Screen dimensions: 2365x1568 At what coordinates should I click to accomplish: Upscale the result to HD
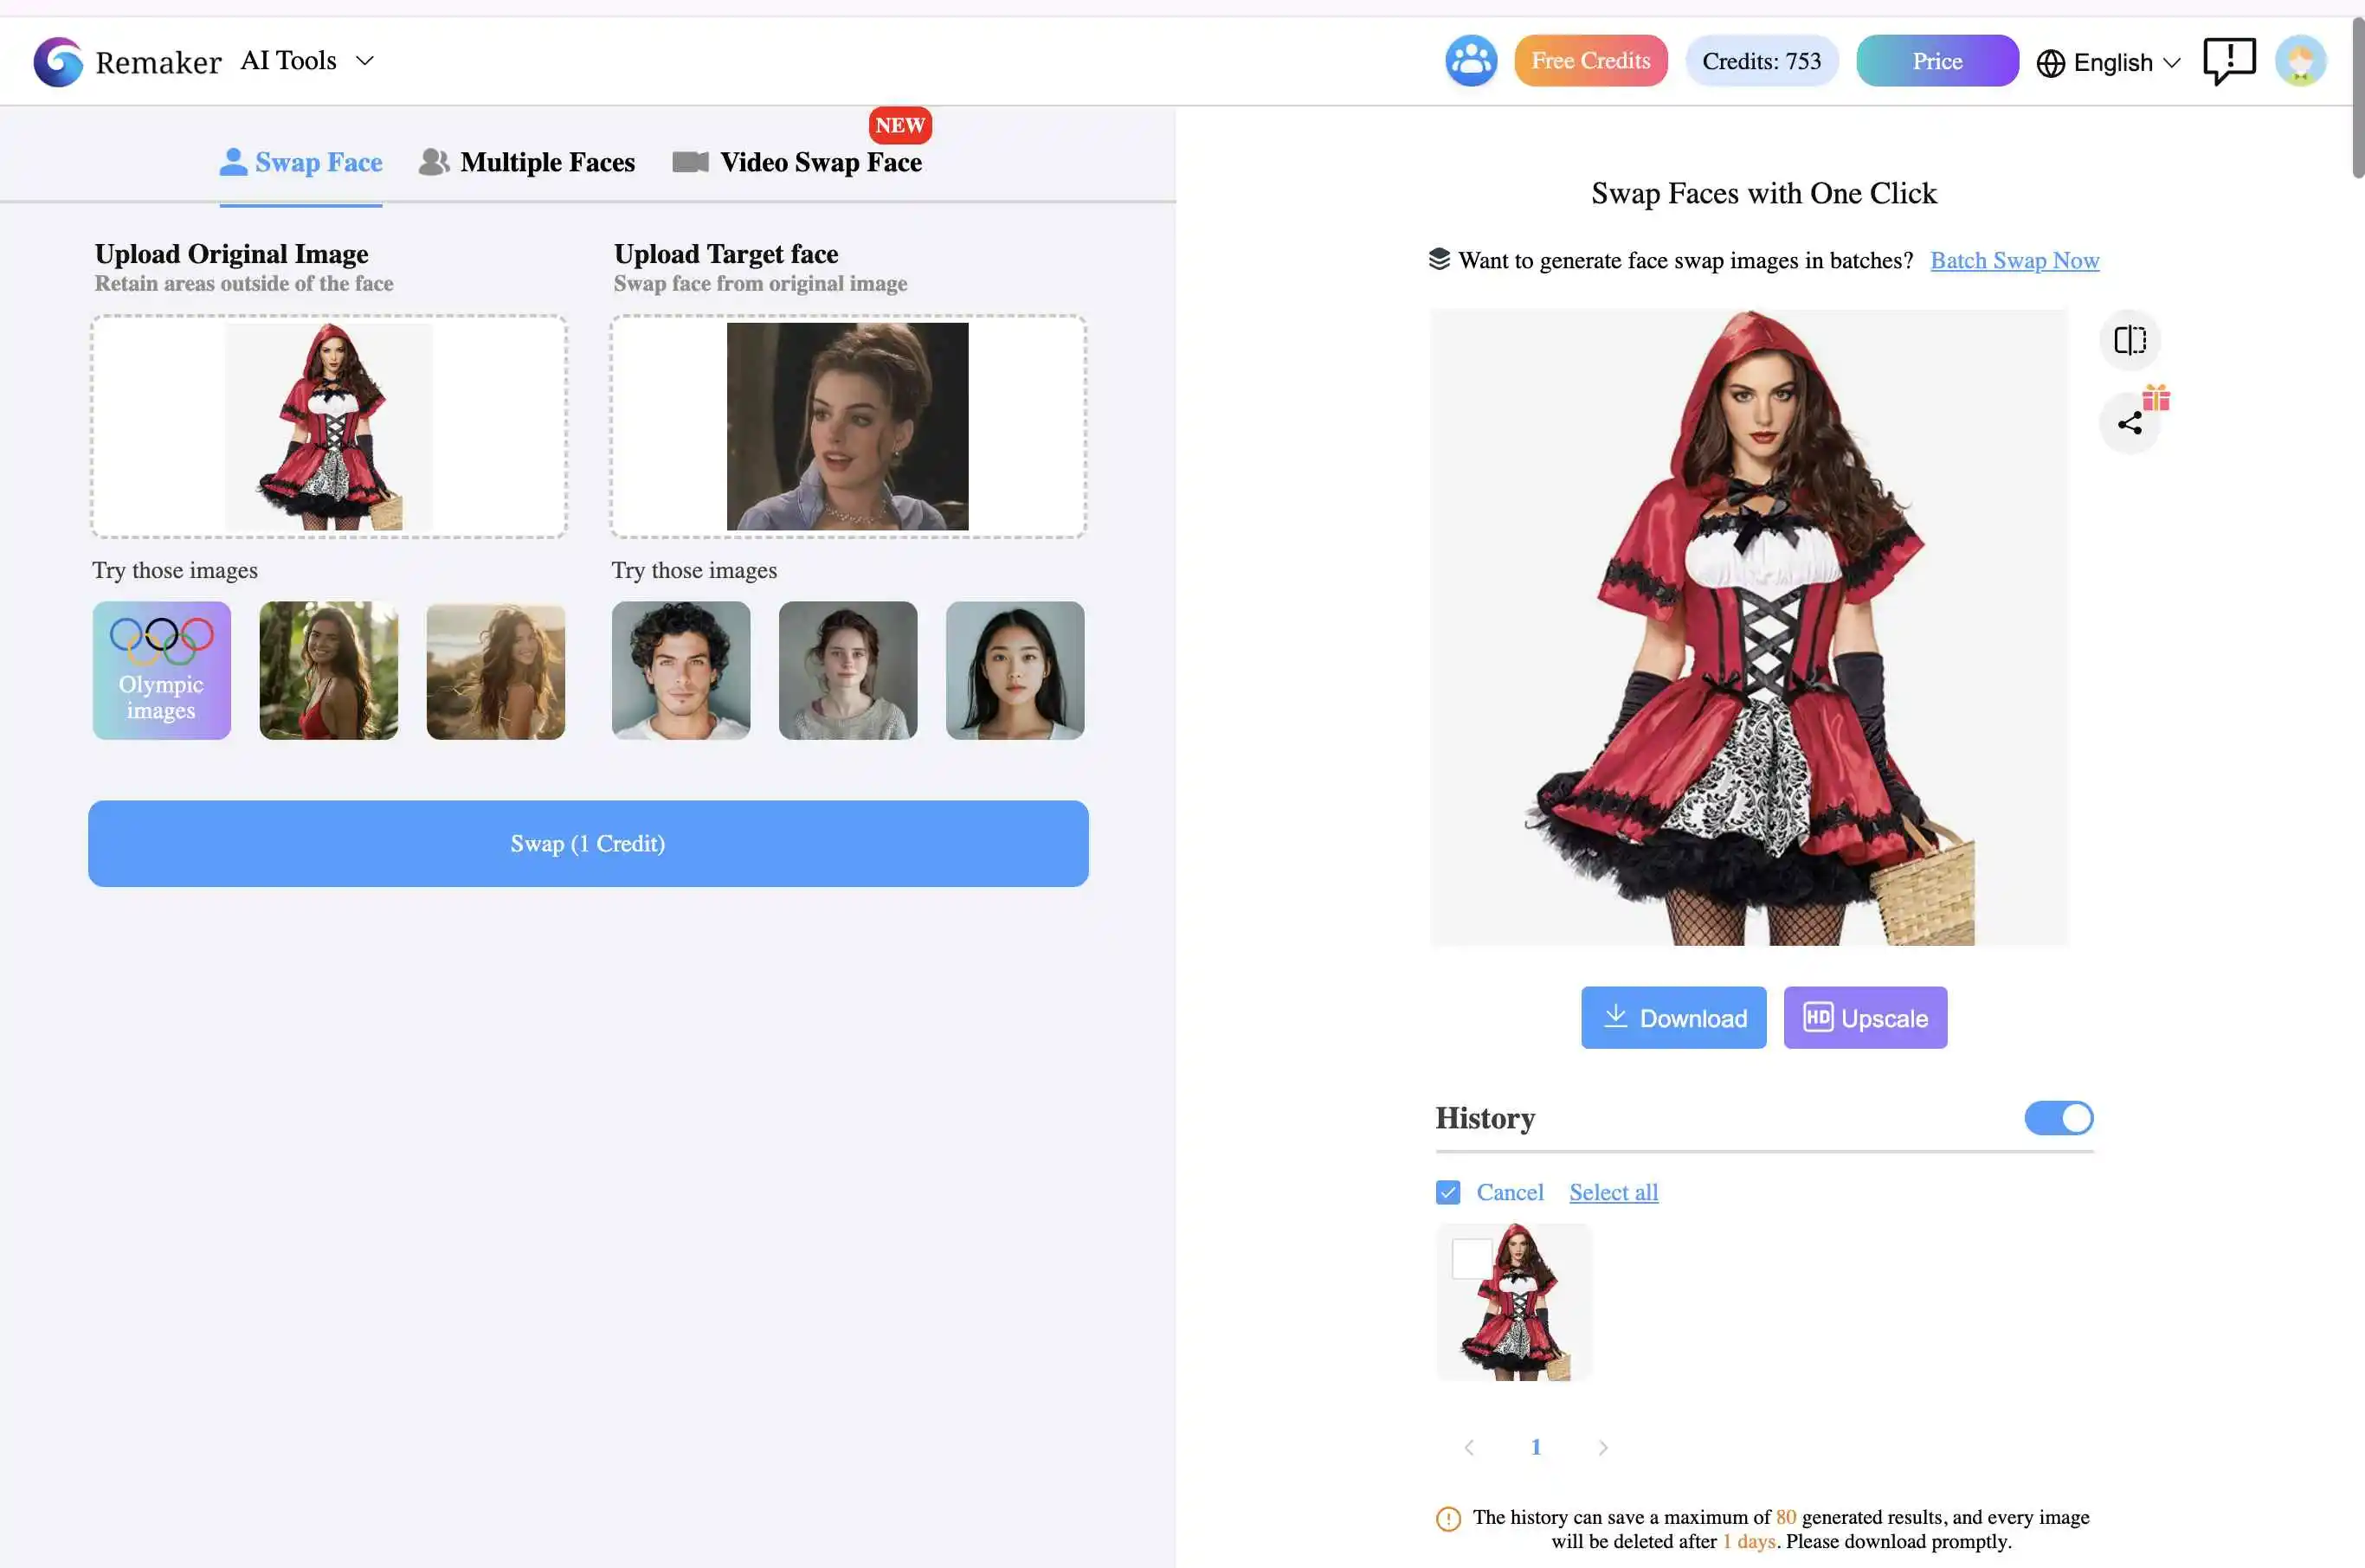pos(1865,1017)
